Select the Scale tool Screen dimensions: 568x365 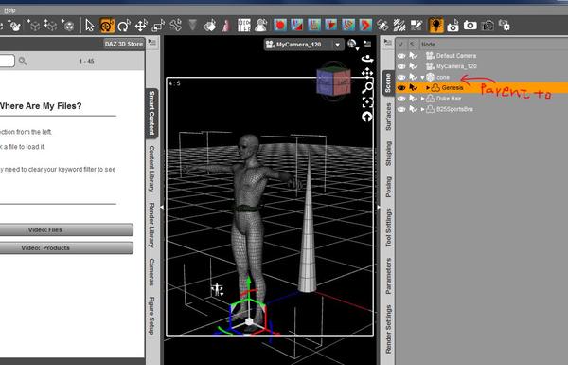pos(158,26)
